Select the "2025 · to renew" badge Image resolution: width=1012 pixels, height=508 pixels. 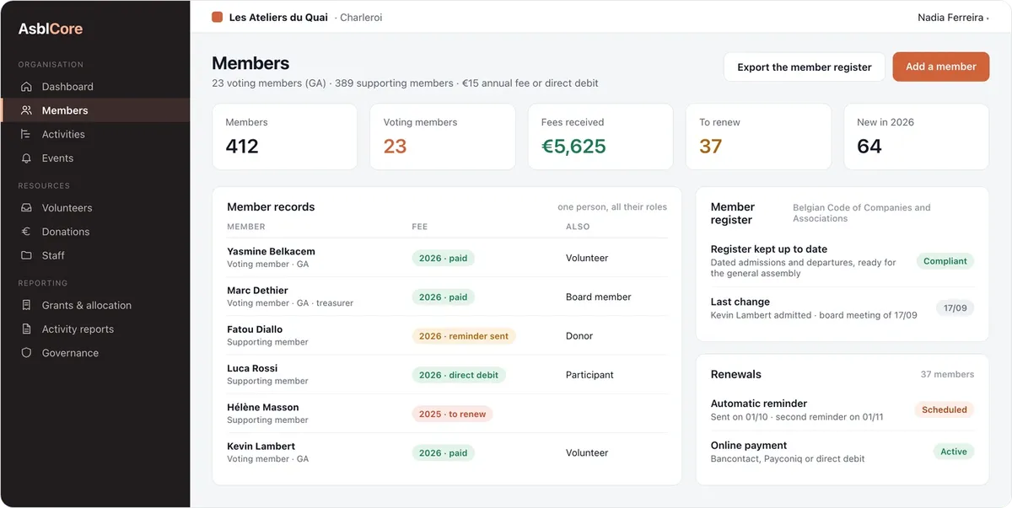pos(453,414)
